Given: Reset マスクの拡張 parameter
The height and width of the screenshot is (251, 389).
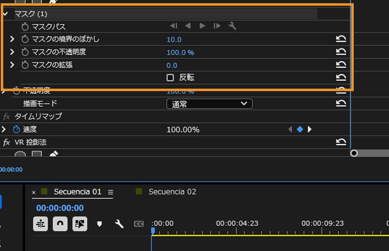Looking at the screenshot, I should pyautogui.click(x=341, y=64).
